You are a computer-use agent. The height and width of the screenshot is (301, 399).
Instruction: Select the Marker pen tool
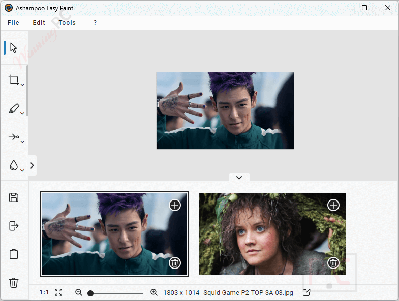pos(14,108)
